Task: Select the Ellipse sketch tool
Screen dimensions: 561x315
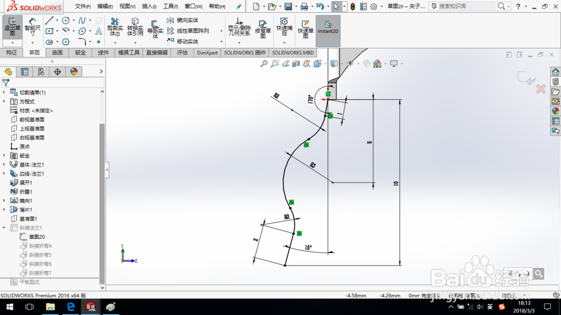Action: coord(82,31)
